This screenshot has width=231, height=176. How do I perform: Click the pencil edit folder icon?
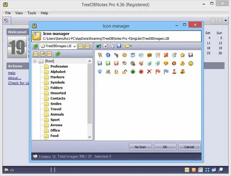point(43,54)
